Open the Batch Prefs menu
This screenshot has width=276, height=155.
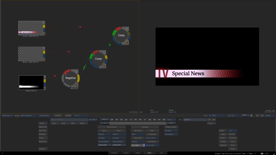coord(43,127)
